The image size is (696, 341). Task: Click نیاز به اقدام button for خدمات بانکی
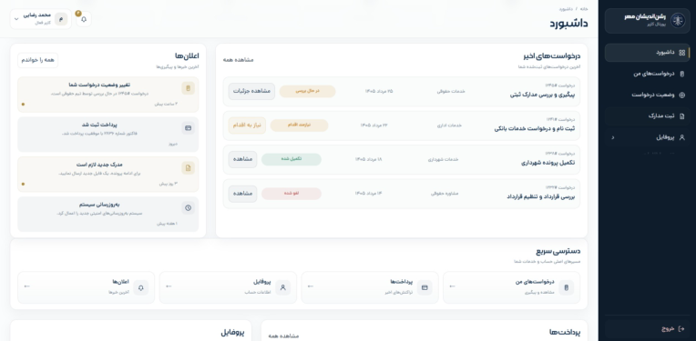(247, 125)
